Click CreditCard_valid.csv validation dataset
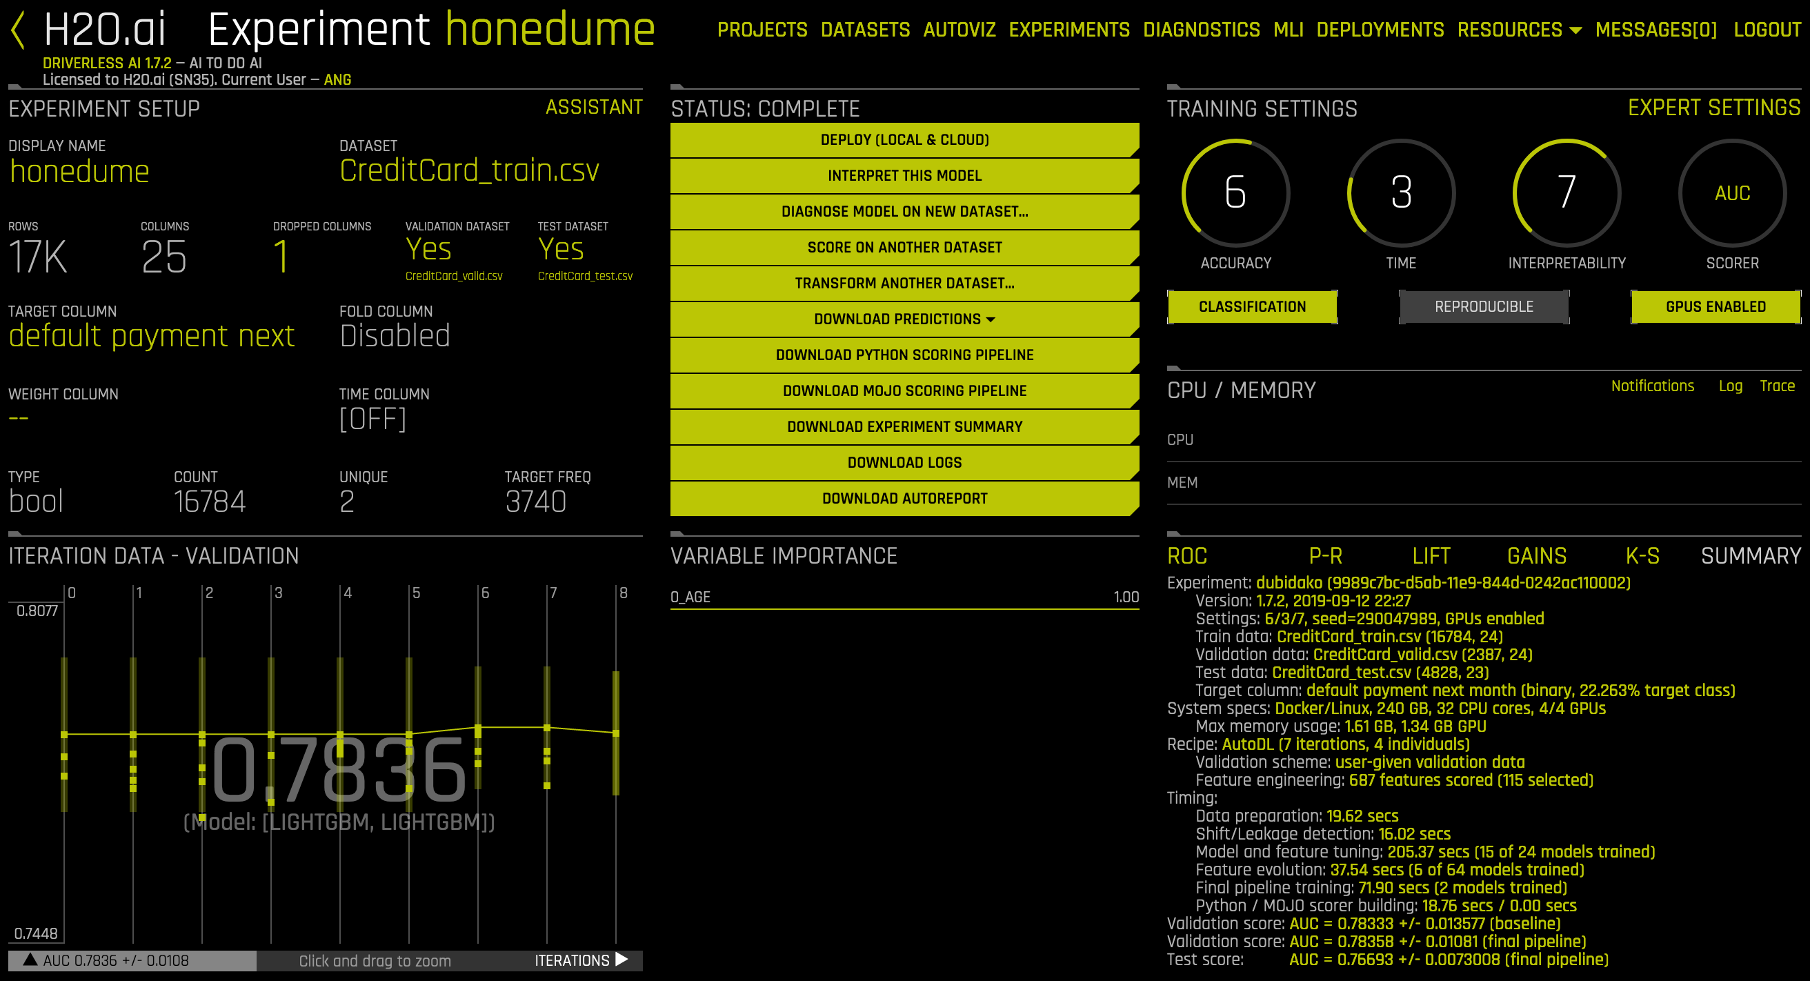This screenshot has width=1810, height=981. (454, 276)
